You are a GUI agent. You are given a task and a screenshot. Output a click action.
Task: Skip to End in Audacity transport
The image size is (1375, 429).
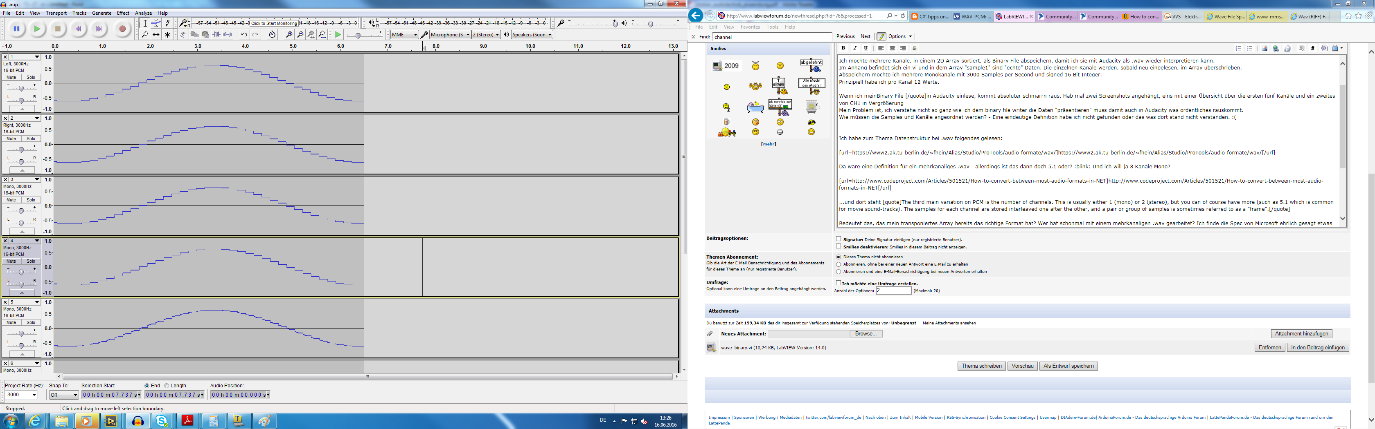(99, 29)
